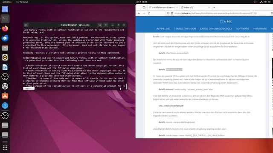Reload the ai-box.eu page

pos(149,13)
